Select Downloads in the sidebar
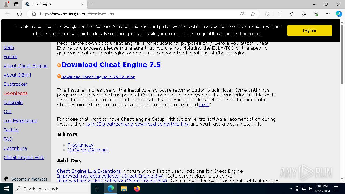 pyautogui.click(x=16, y=93)
